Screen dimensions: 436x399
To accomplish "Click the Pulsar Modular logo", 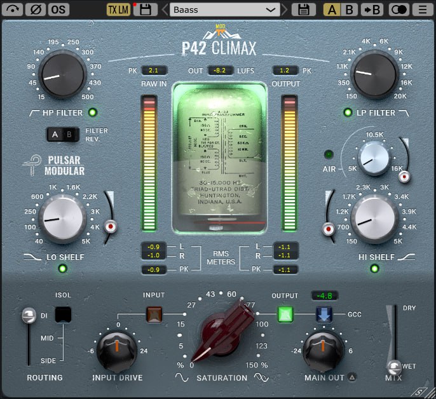I will (x=54, y=166).
